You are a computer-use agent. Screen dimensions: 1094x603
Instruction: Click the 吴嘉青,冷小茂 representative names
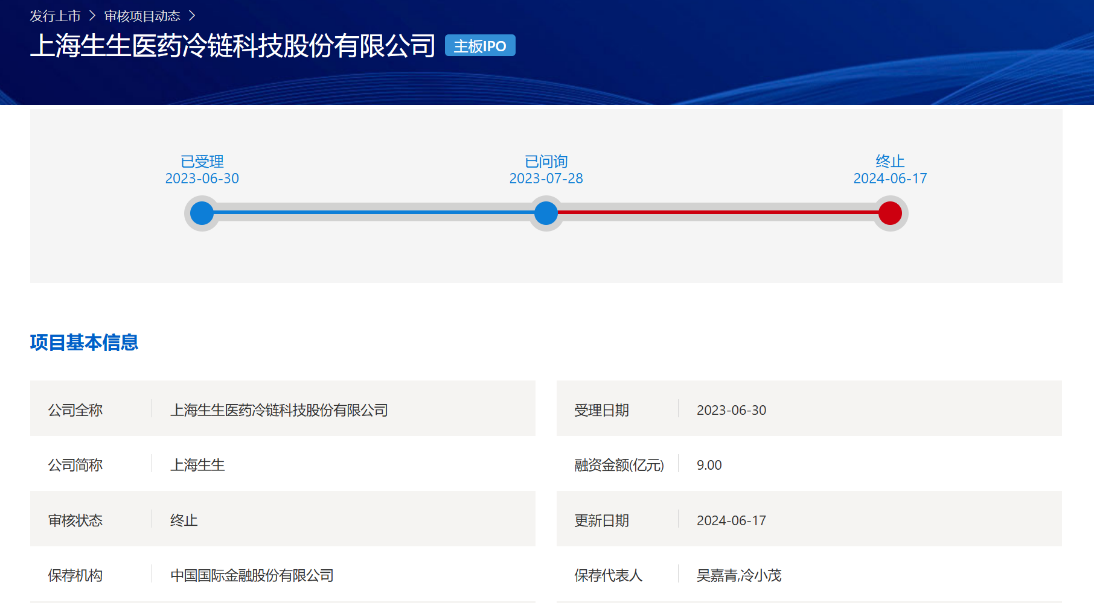pos(739,575)
